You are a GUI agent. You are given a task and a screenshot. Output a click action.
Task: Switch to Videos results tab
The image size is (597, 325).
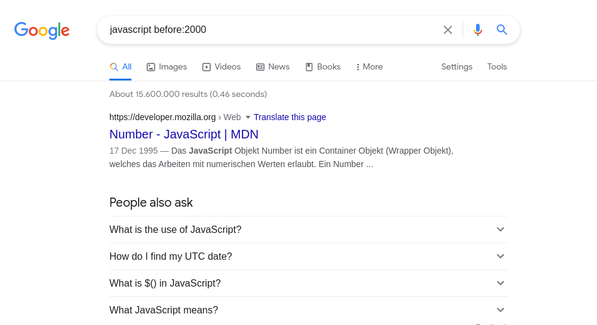pyautogui.click(x=221, y=67)
